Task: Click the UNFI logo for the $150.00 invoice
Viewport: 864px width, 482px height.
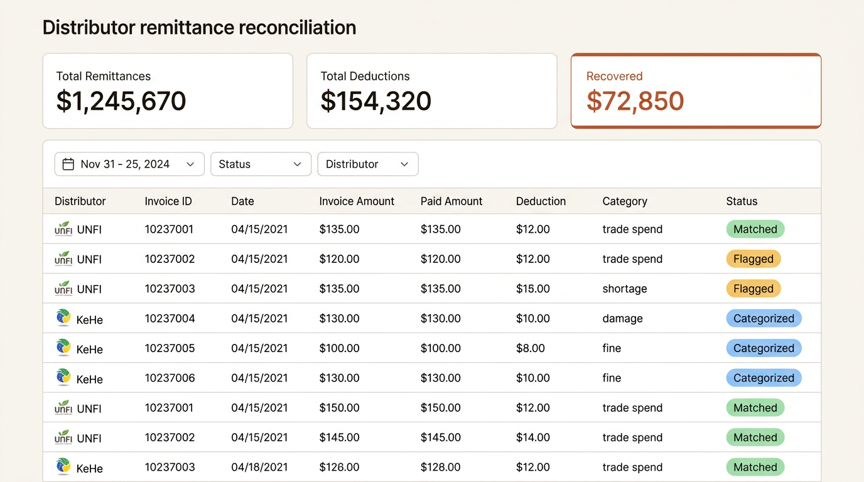Action: pyautogui.click(x=63, y=408)
